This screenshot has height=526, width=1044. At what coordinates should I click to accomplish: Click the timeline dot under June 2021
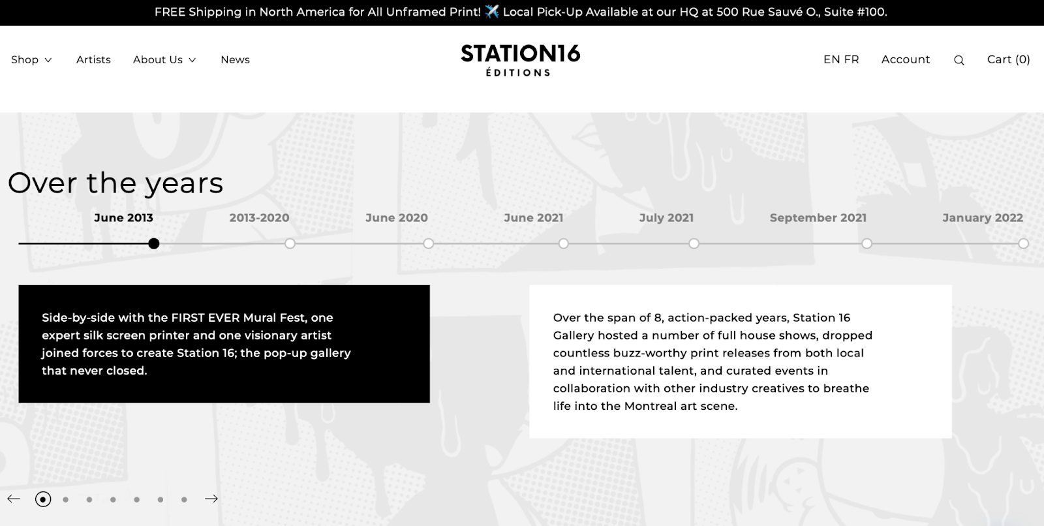coord(563,243)
